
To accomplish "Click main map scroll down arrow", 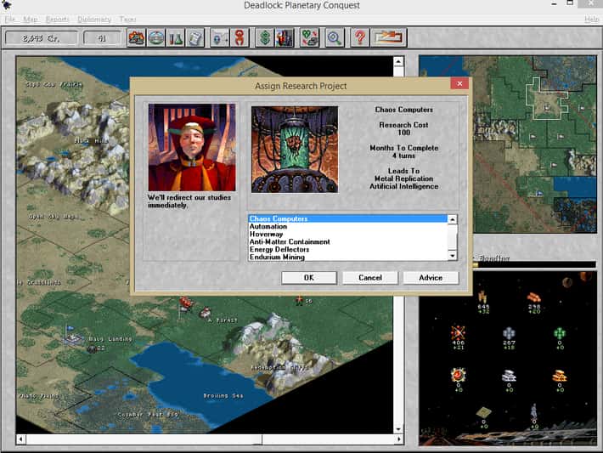I will coord(398,428).
